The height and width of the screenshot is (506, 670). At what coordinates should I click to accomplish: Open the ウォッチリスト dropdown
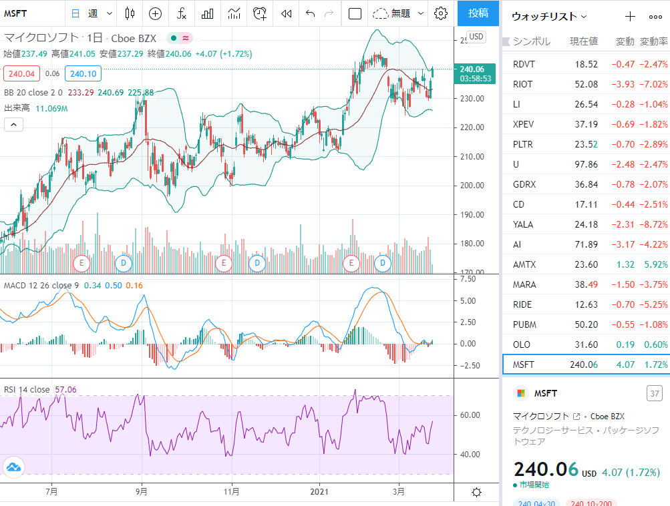(x=549, y=17)
